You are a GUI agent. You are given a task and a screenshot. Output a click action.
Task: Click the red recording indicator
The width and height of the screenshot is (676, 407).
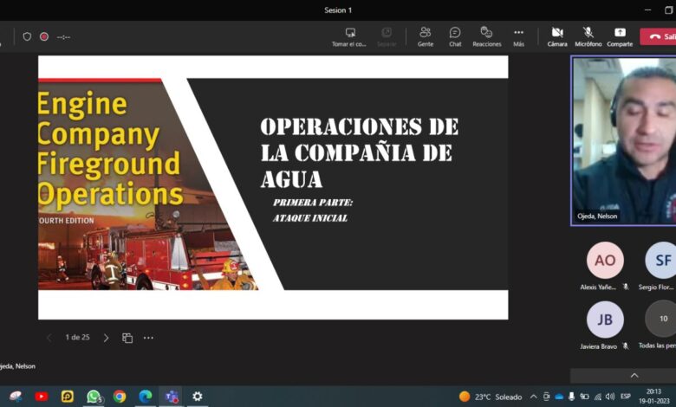pos(44,36)
